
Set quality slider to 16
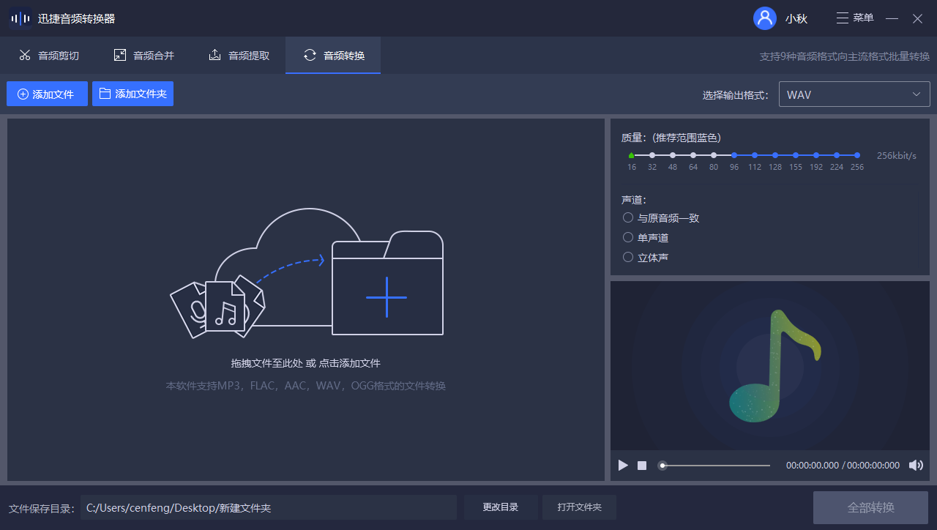coord(632,155)
